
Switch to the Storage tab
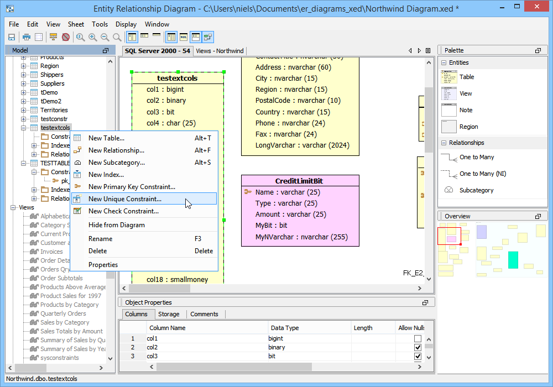click(x=169, y=314)
